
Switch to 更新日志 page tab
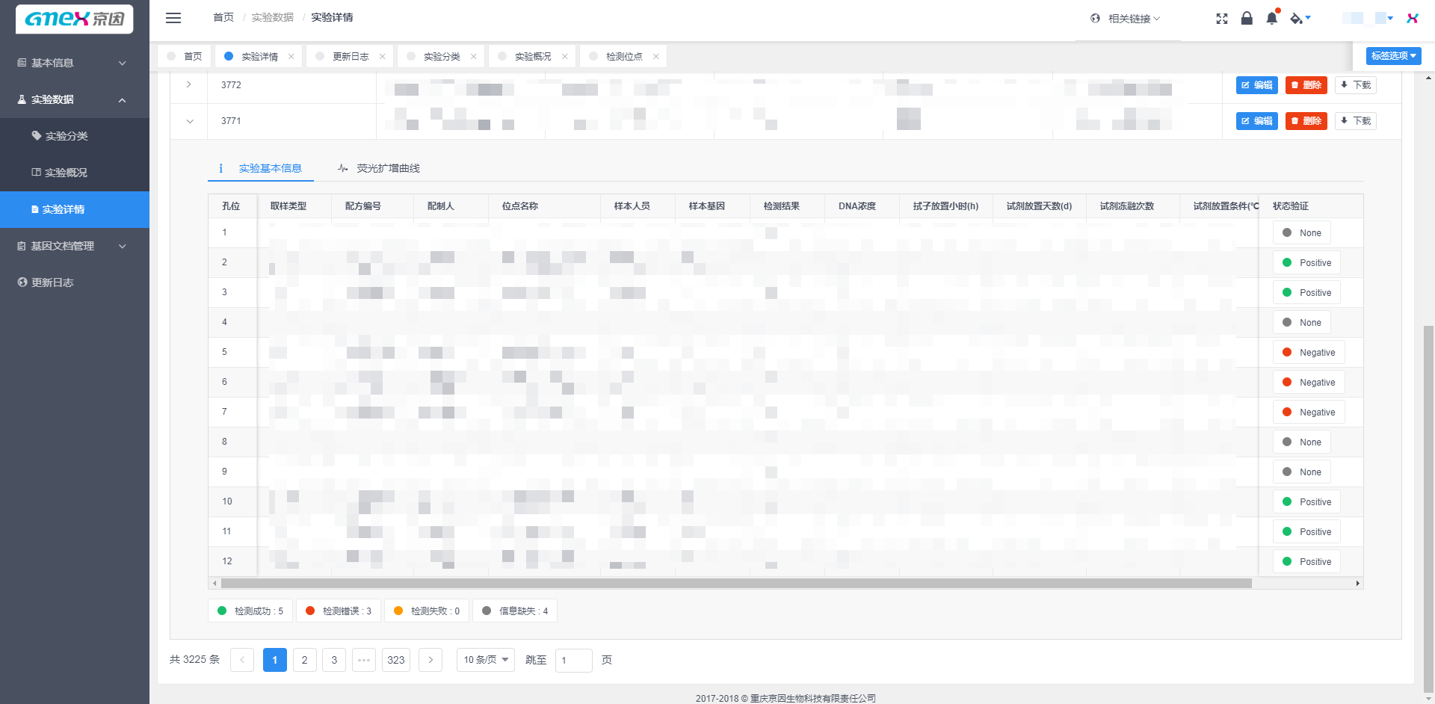point(351,57)
